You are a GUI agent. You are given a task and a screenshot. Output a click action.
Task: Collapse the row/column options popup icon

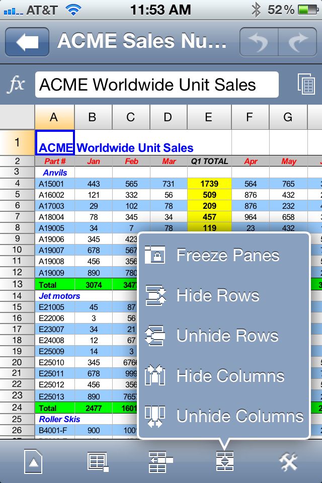[x=224, y=461]
